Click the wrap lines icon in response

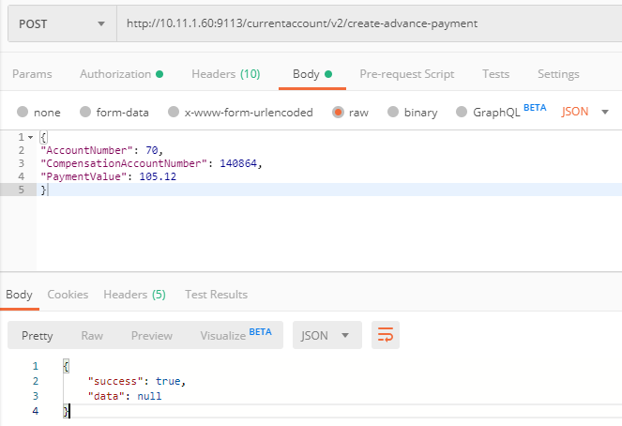[385, 335]
